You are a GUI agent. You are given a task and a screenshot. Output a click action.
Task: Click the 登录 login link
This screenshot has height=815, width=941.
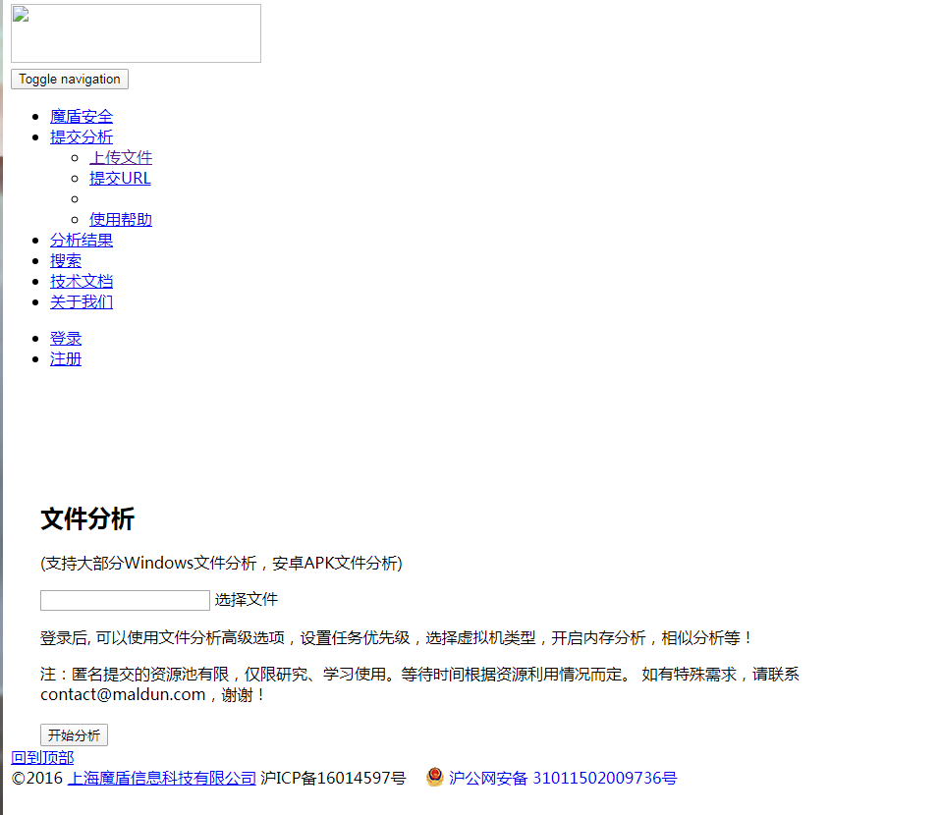coord(66,338)
